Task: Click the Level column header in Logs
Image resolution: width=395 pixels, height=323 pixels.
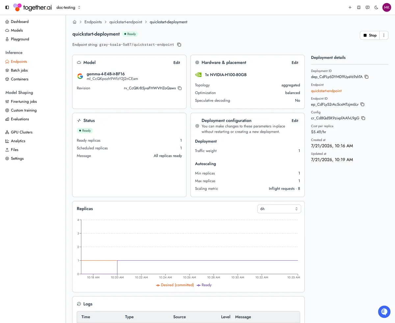Action: (x=226, y=317)
